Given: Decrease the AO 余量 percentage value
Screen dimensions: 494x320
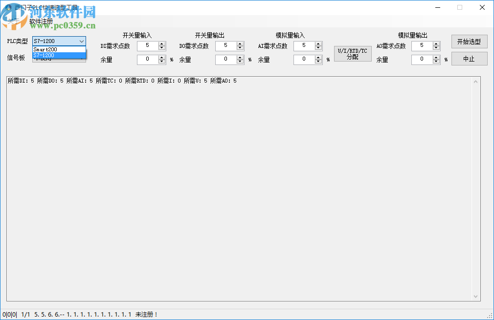Looking at the screenshot, I should click(x=435, y=61).
